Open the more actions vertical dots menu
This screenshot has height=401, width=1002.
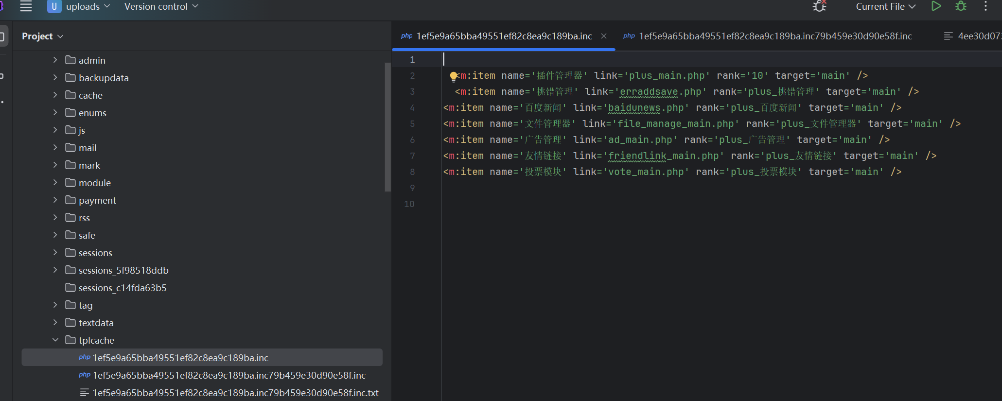985,6
